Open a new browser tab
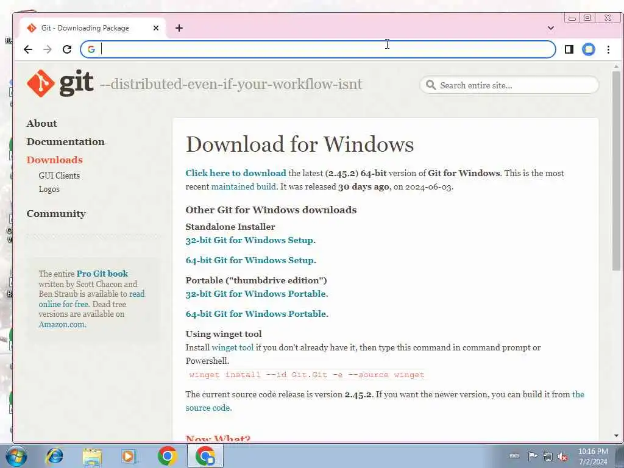Screen dimensions: 624x468 click(179, 28)
